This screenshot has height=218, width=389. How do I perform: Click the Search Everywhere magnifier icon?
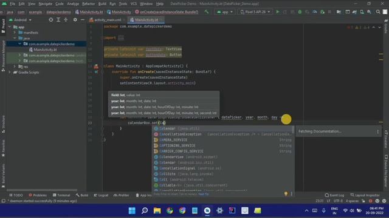(x=378, y=12)
